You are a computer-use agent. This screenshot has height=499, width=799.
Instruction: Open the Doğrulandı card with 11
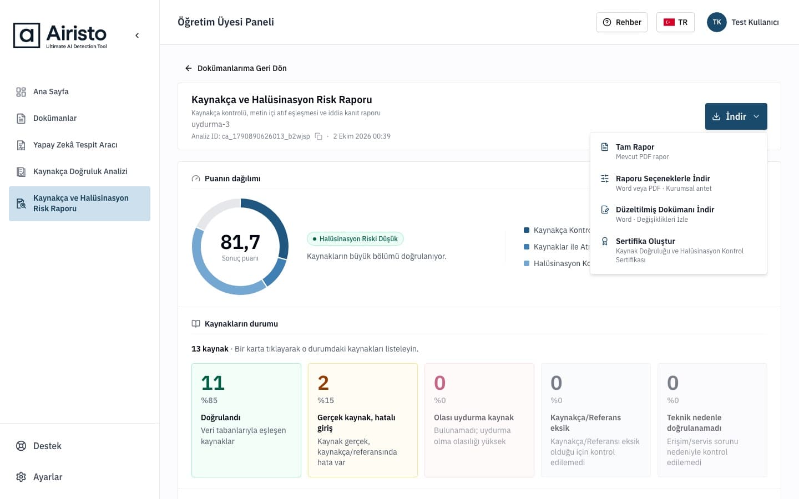tap(246, 420)
